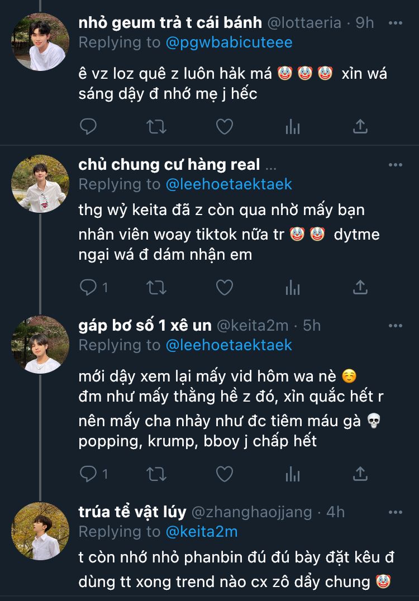The height and width of the screenshot is (601, 419).
Task: View analytics of @lottaeria tweet
Action: [292, 127]
